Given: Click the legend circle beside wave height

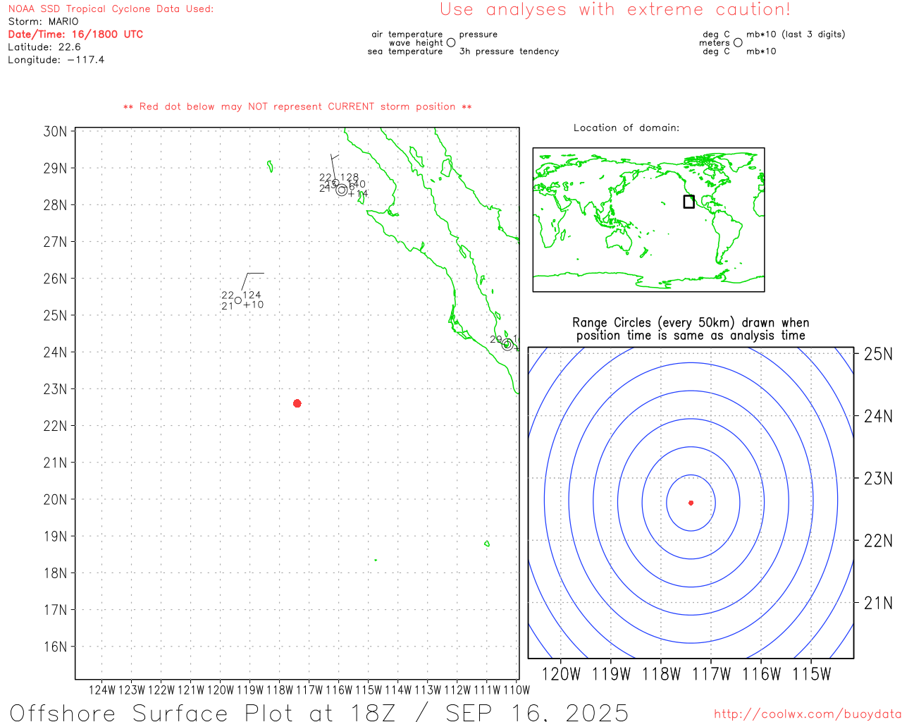Looking at the screenshot, I should (x=451, y=42).
